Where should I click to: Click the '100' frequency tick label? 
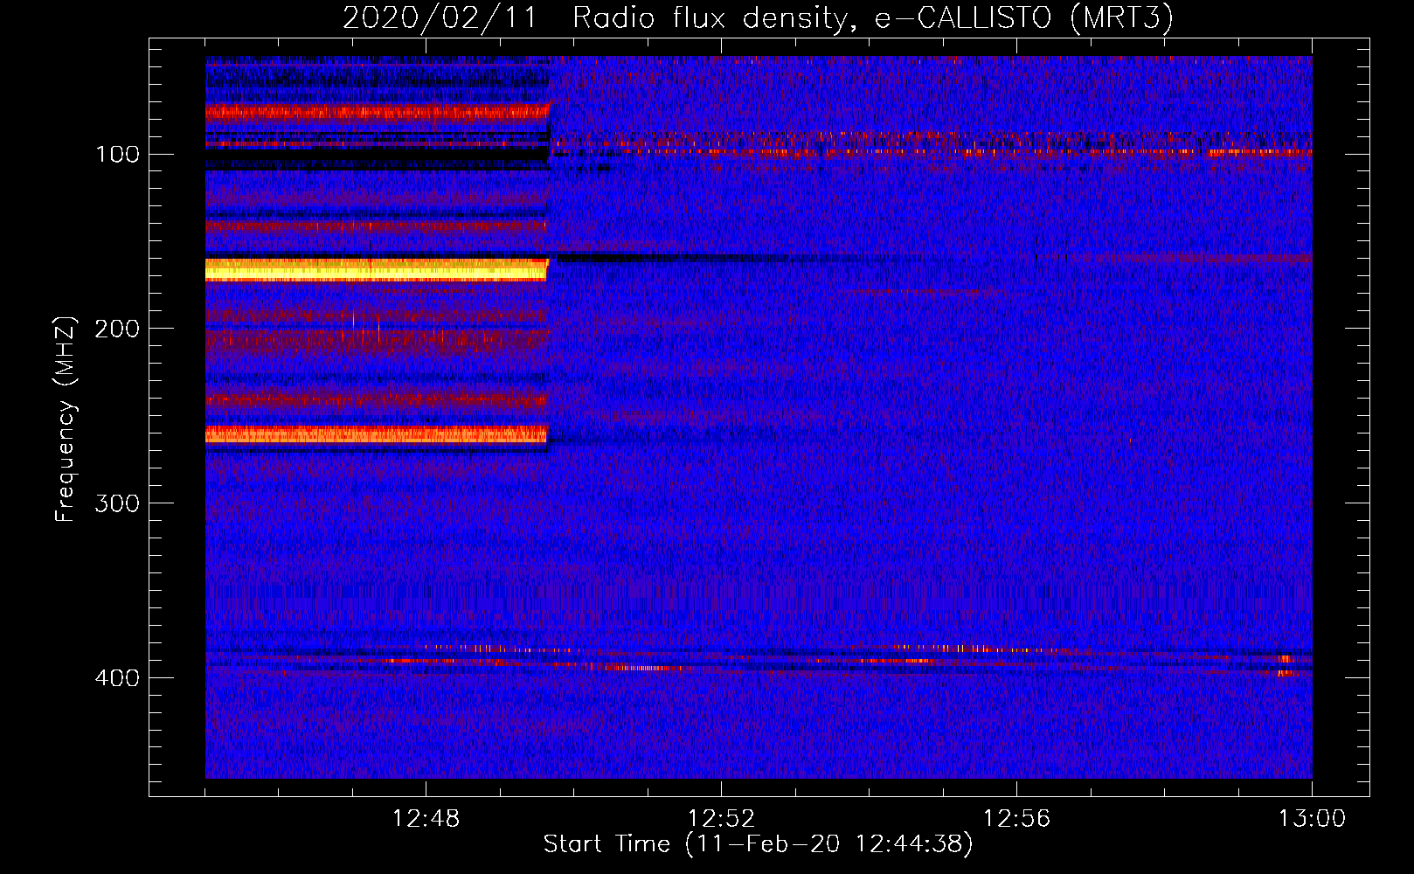click(118, 155)
